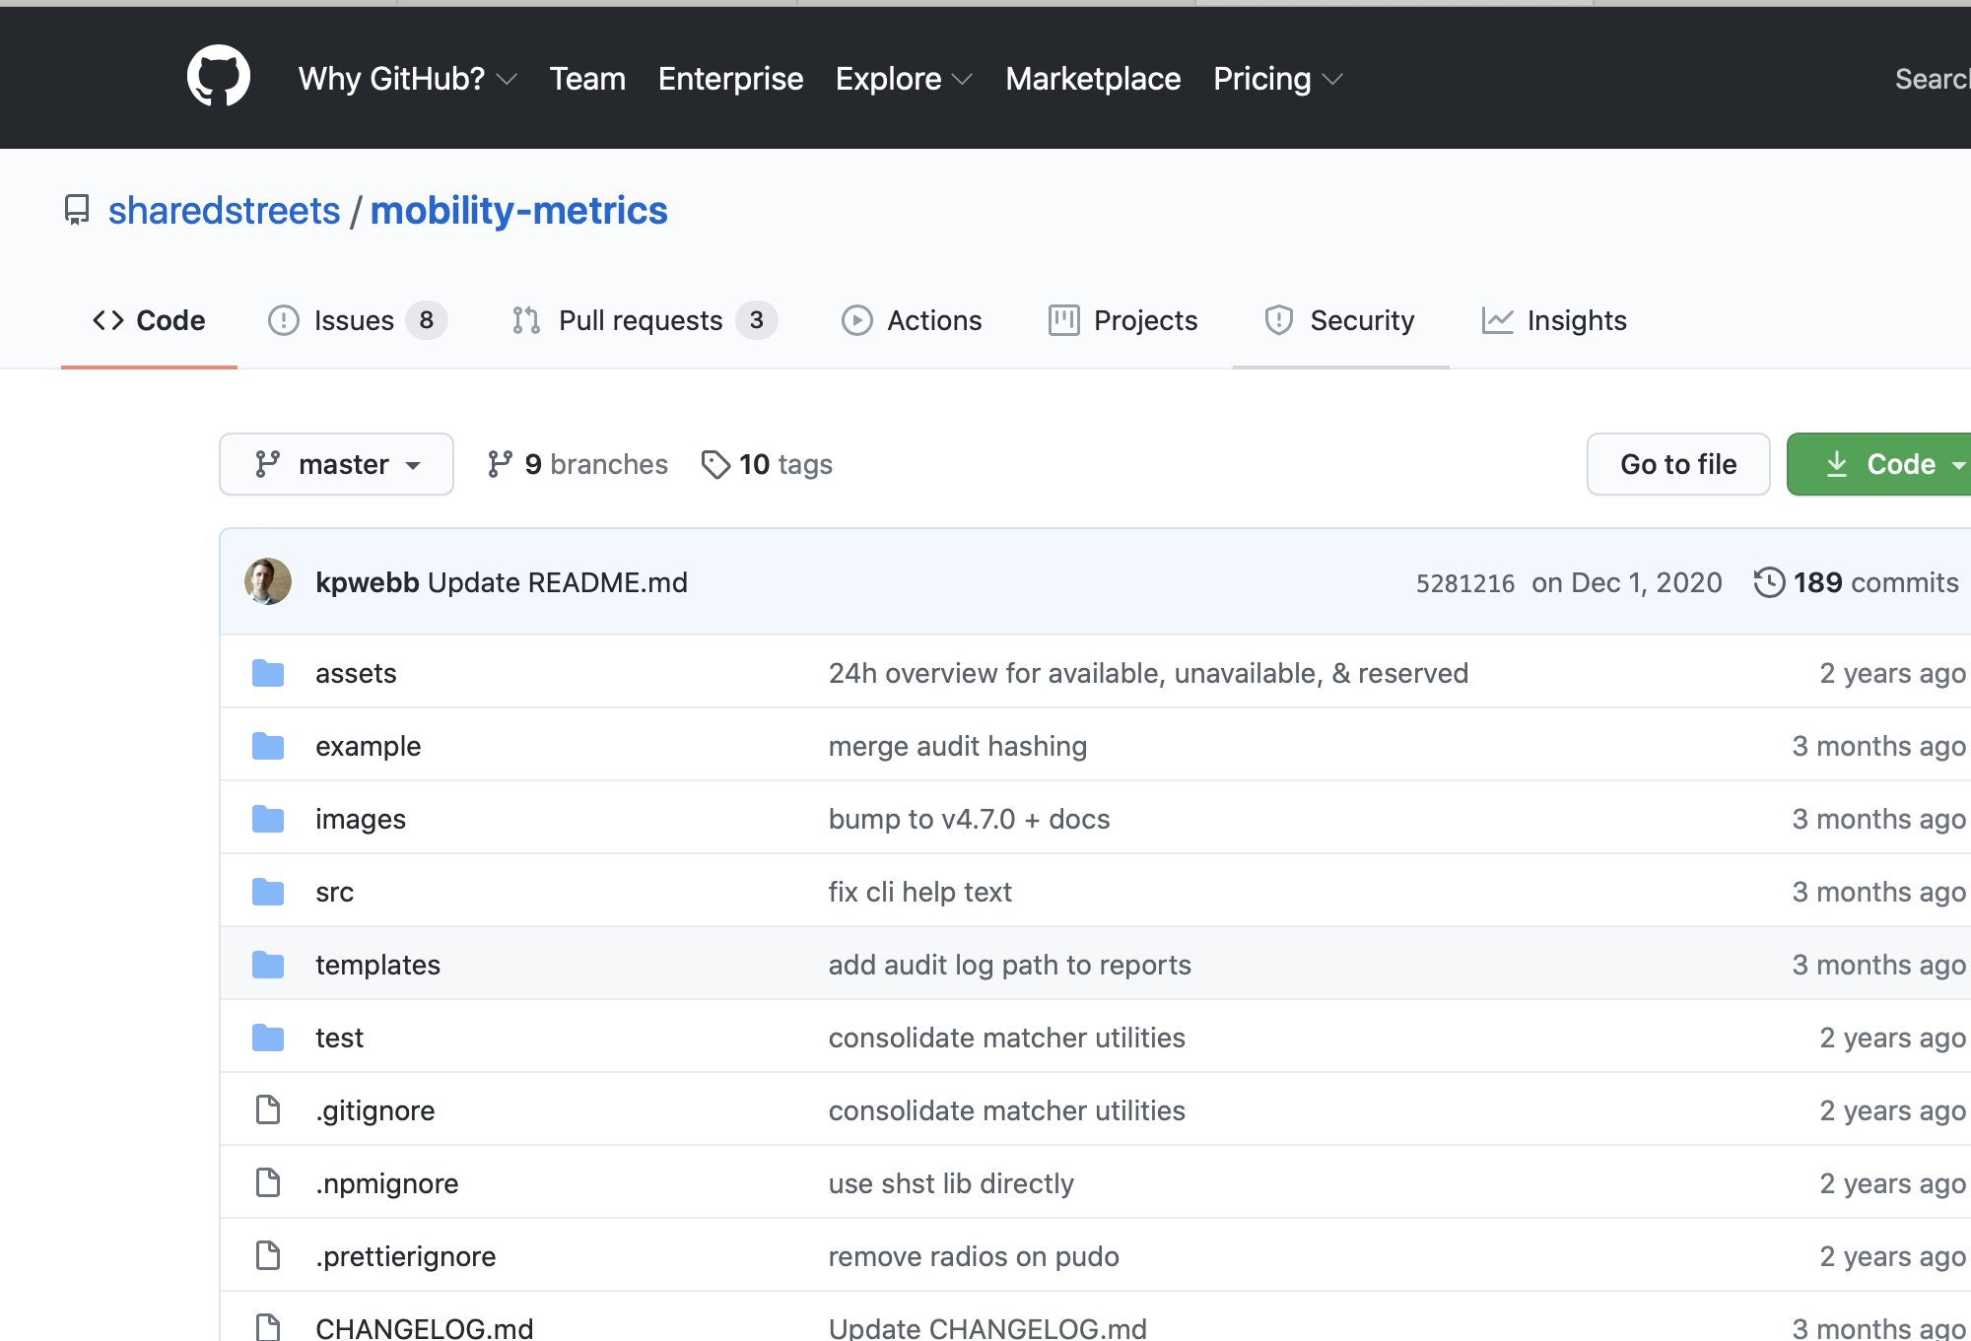Expand the Why GitHub? menu
The image size is (1971, 1341).
(407, 79)
